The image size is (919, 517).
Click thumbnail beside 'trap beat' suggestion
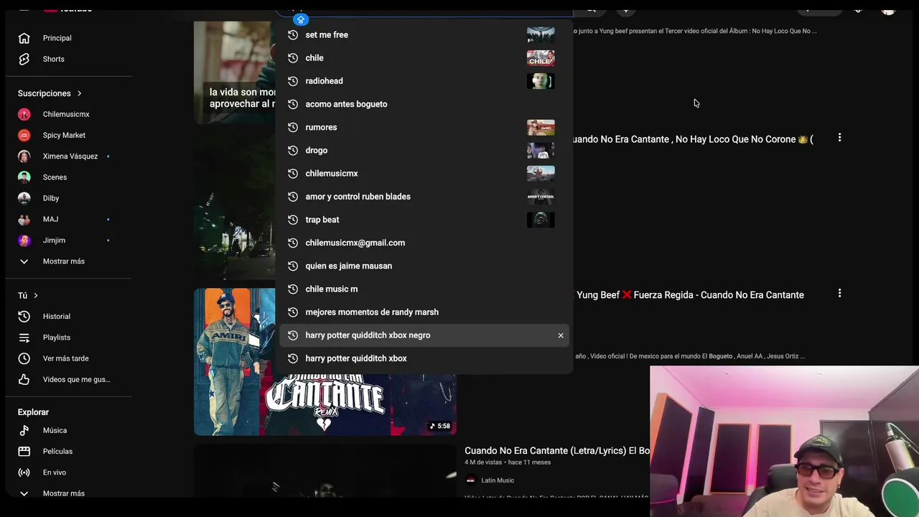click(541, 220)
